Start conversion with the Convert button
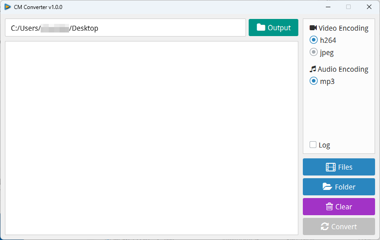 339,226
